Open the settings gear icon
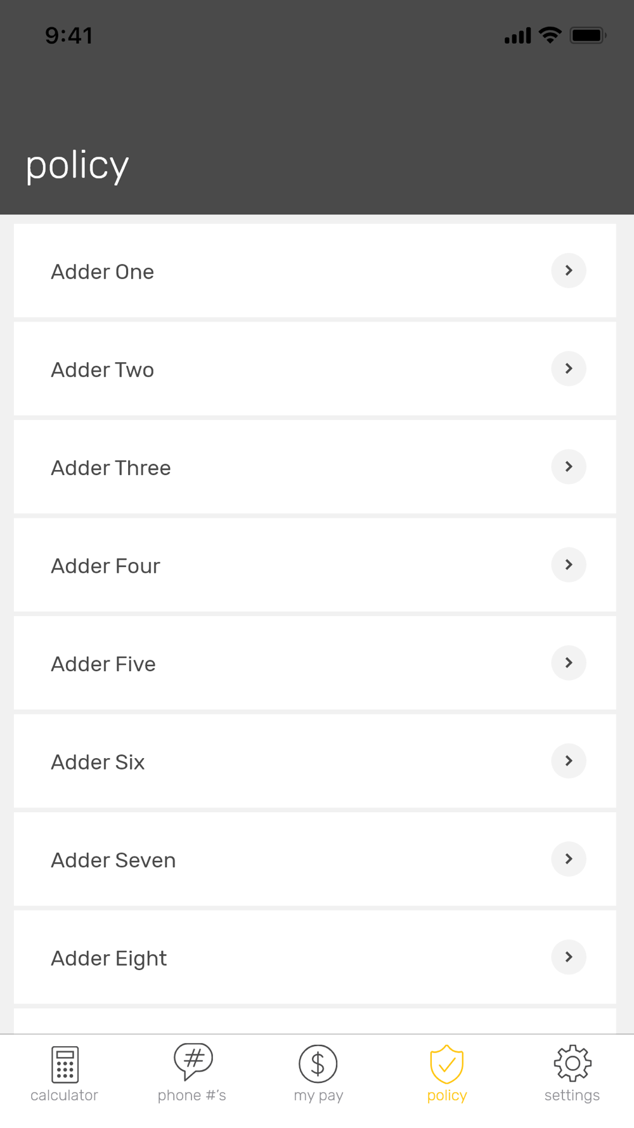The height and width of the screenshot is (1128, 634). [573, 1063]
